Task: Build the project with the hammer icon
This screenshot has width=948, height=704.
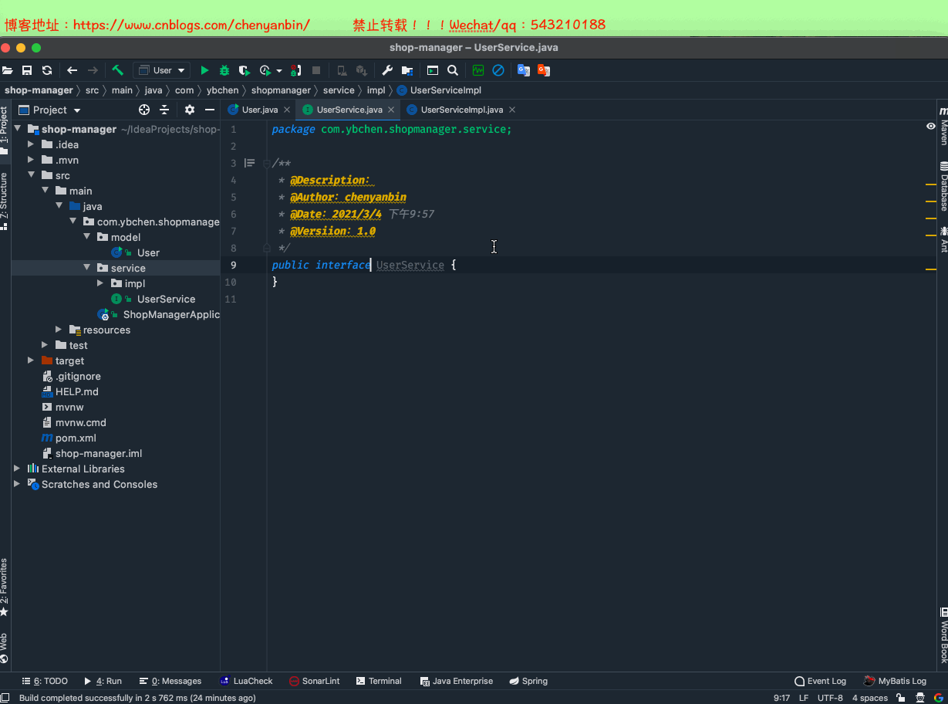Action: point(118,70)
